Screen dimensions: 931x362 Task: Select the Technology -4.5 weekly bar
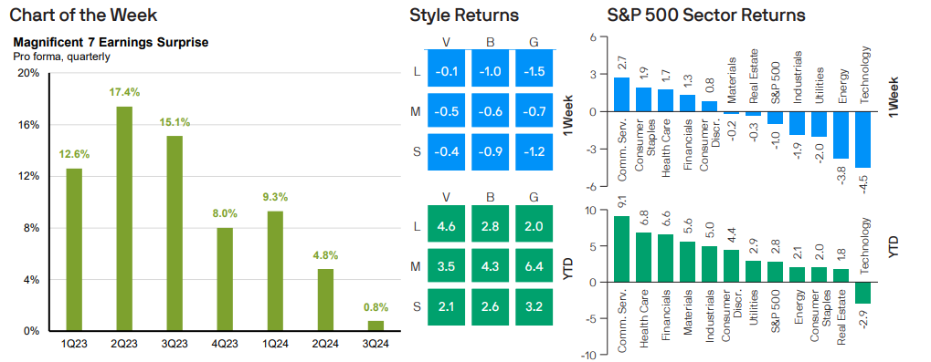[862, 140]
